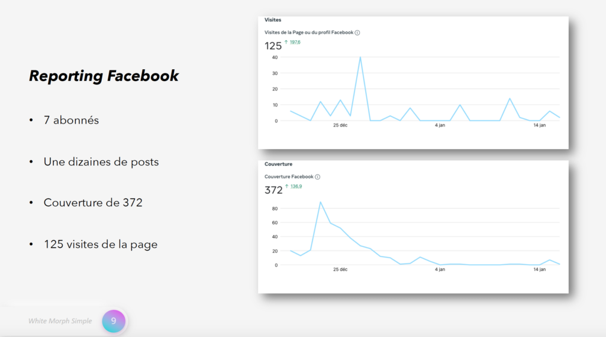The height and width of the screenshot is (337, 606).
Task: Select the Reporting Facebook slide title
Action: click(x=104, y=76)
